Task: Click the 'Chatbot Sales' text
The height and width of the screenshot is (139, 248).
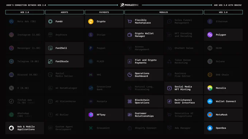Action: [x=184, y=48]
